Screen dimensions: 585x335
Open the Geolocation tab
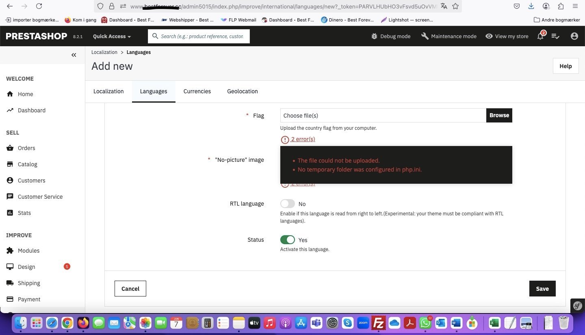coord(243,91)
